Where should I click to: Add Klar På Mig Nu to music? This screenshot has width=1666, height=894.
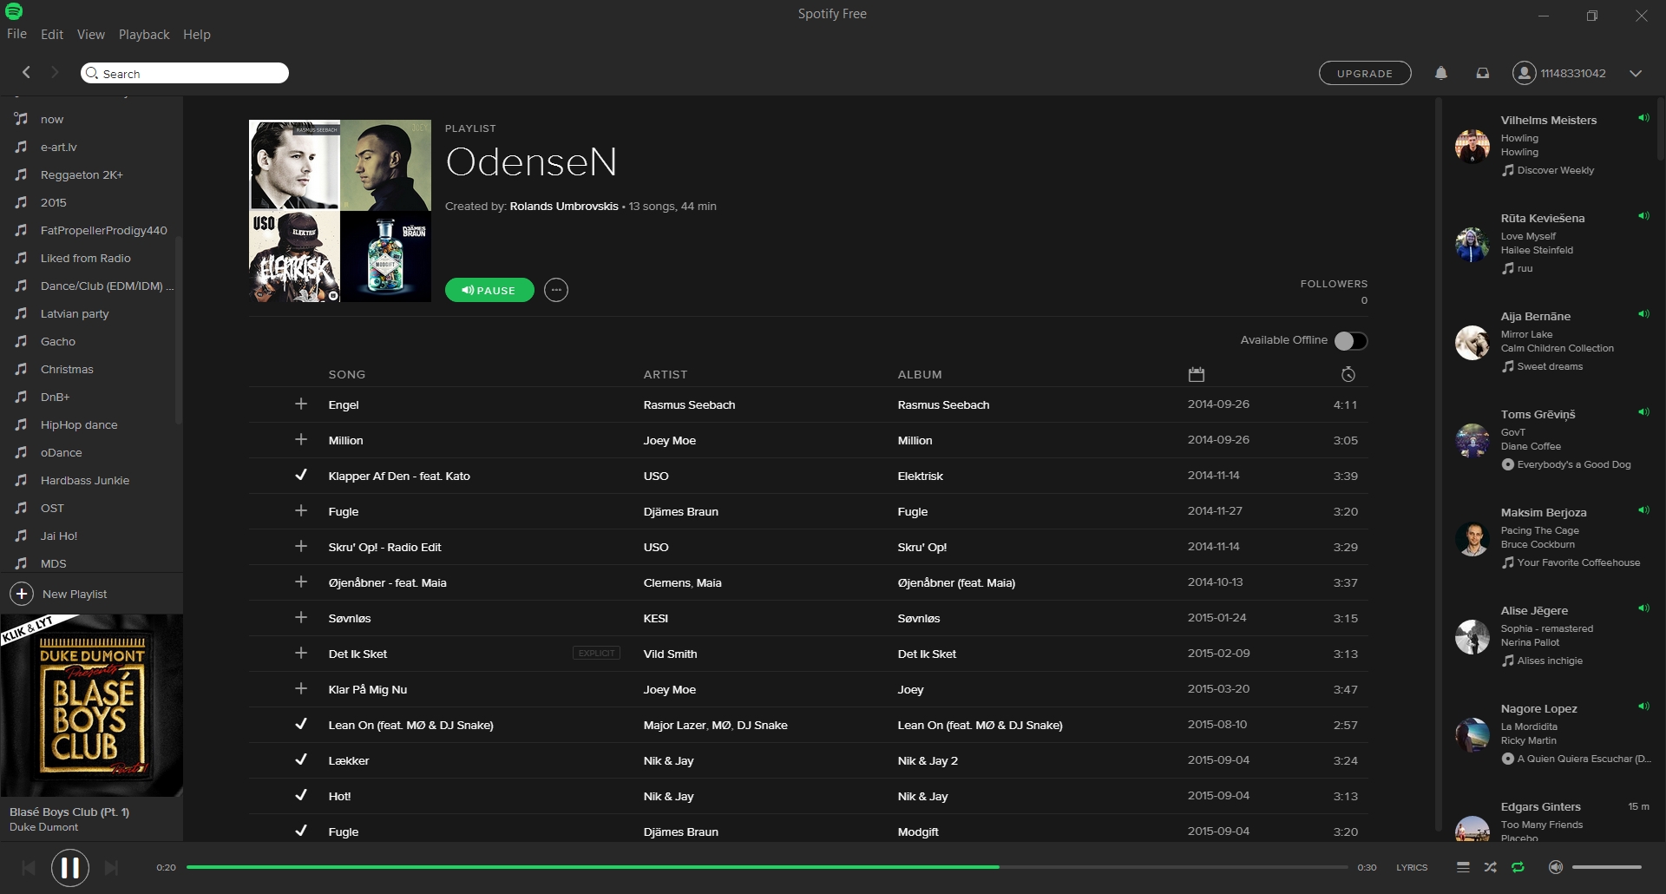(301, 688)
